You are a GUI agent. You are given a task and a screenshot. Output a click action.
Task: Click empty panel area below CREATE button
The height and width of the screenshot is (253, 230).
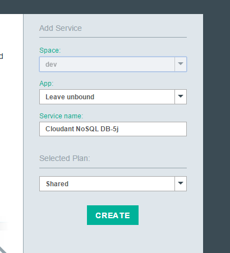113,240
